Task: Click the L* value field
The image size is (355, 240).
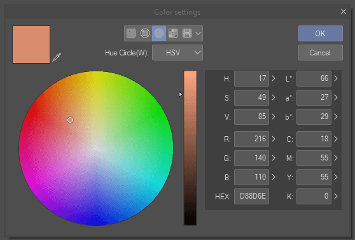Action: point(314,78)
